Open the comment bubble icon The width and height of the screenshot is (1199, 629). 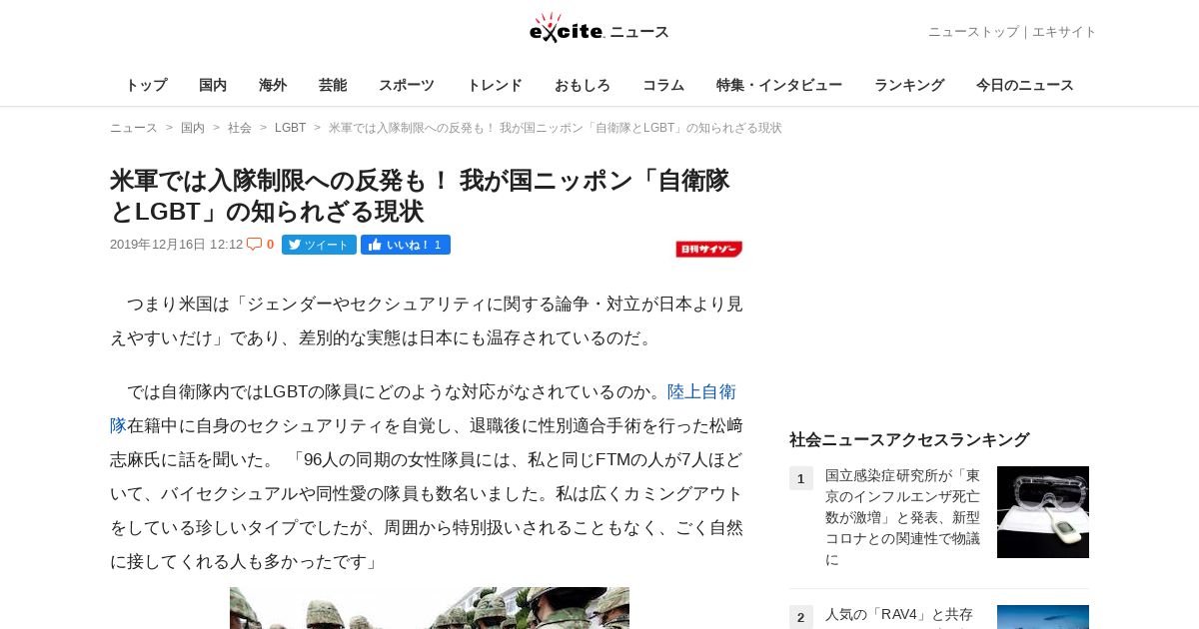pyautogui.click(x=255, y=245)
